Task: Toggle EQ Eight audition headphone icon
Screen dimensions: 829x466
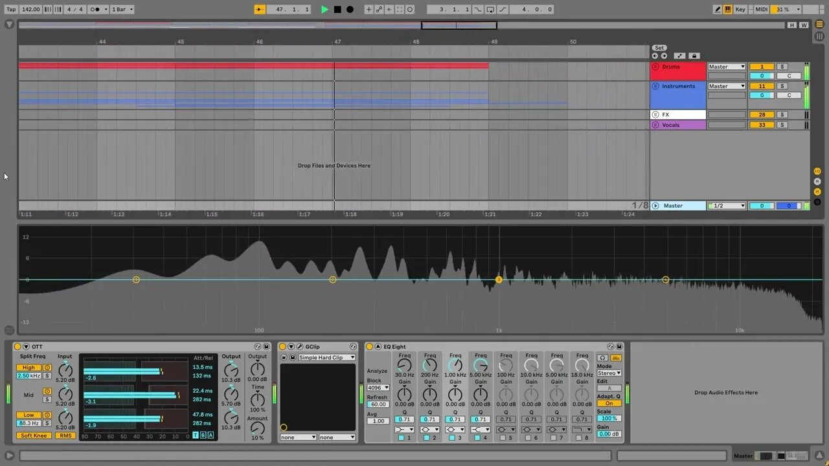Action: [x=603, y=357]
